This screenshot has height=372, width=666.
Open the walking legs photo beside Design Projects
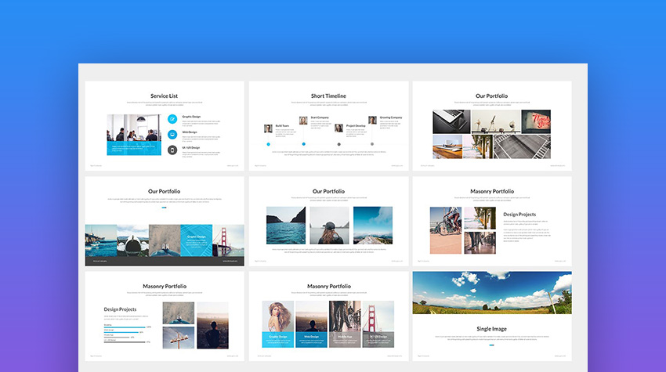tap(480, 243)
